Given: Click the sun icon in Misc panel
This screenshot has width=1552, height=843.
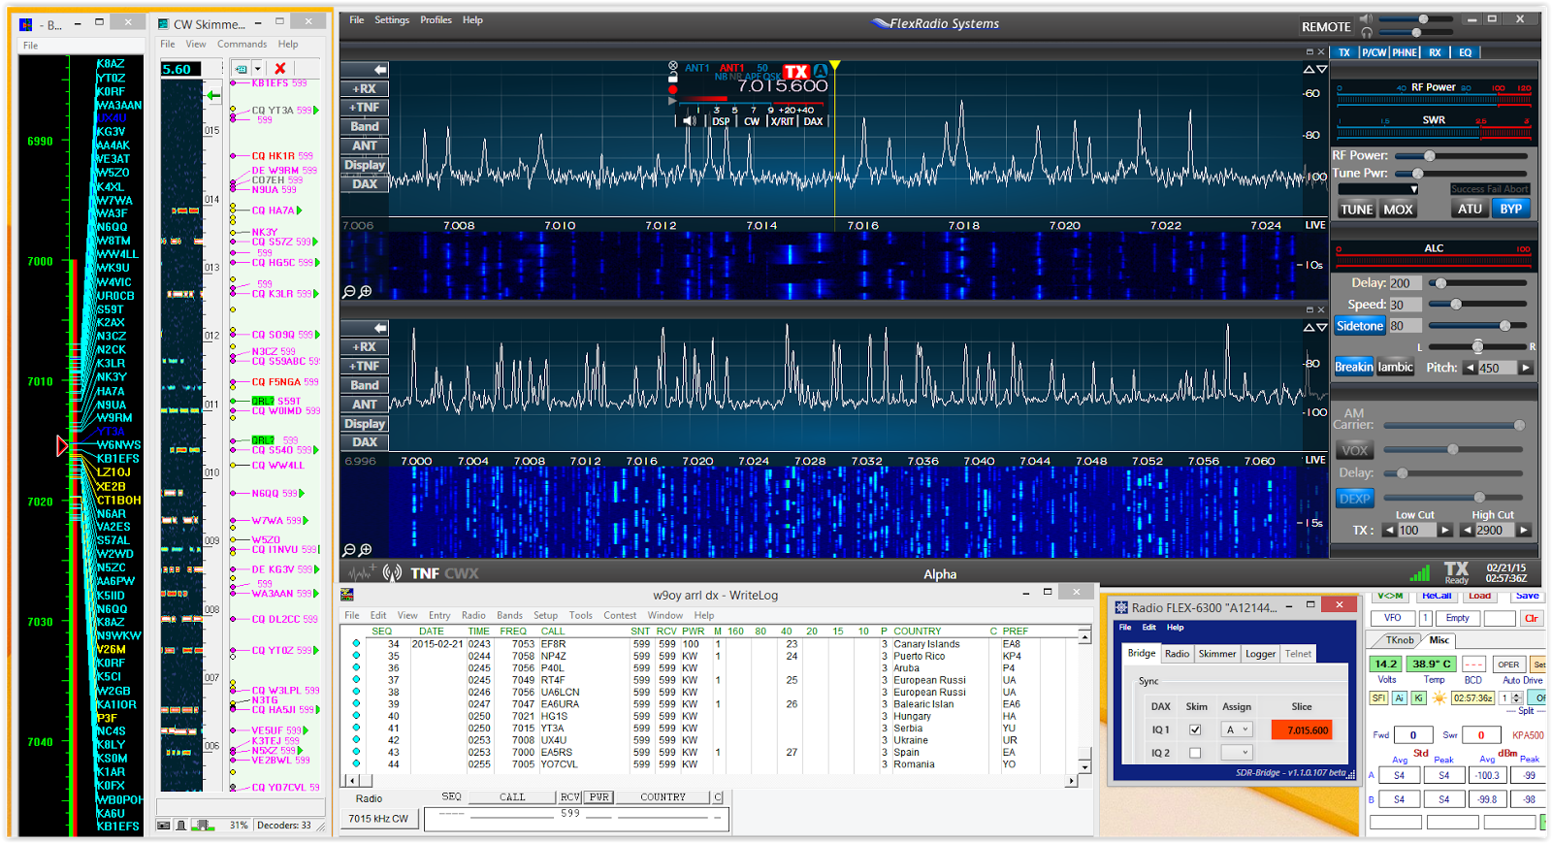Looking at the screenshot, I should click(x=1439, y=697).
